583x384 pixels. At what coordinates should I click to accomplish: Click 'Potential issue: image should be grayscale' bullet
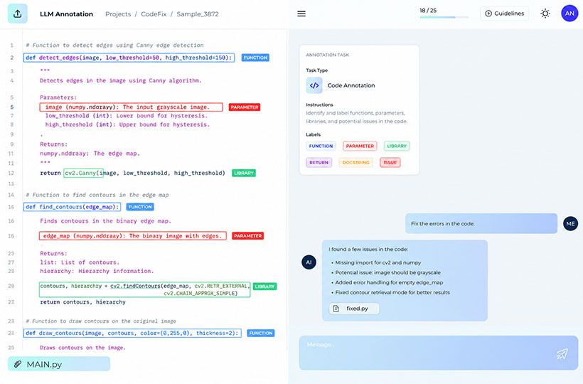pyautogui.click(x=387, y=272)
